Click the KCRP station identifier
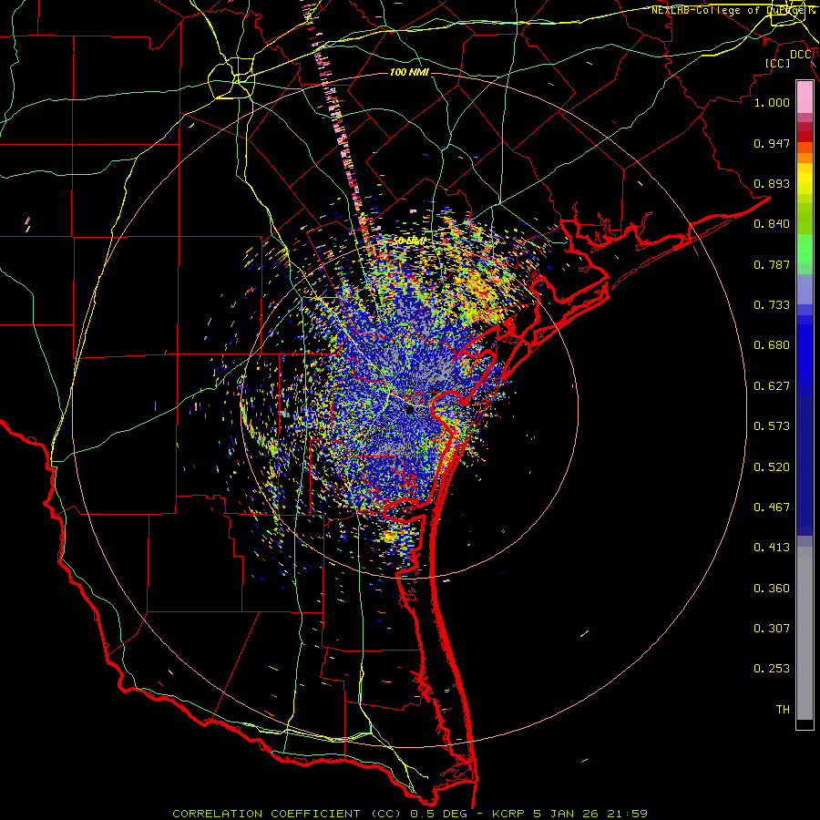This screenshot has width=820, height=820. tap(510, 814)
